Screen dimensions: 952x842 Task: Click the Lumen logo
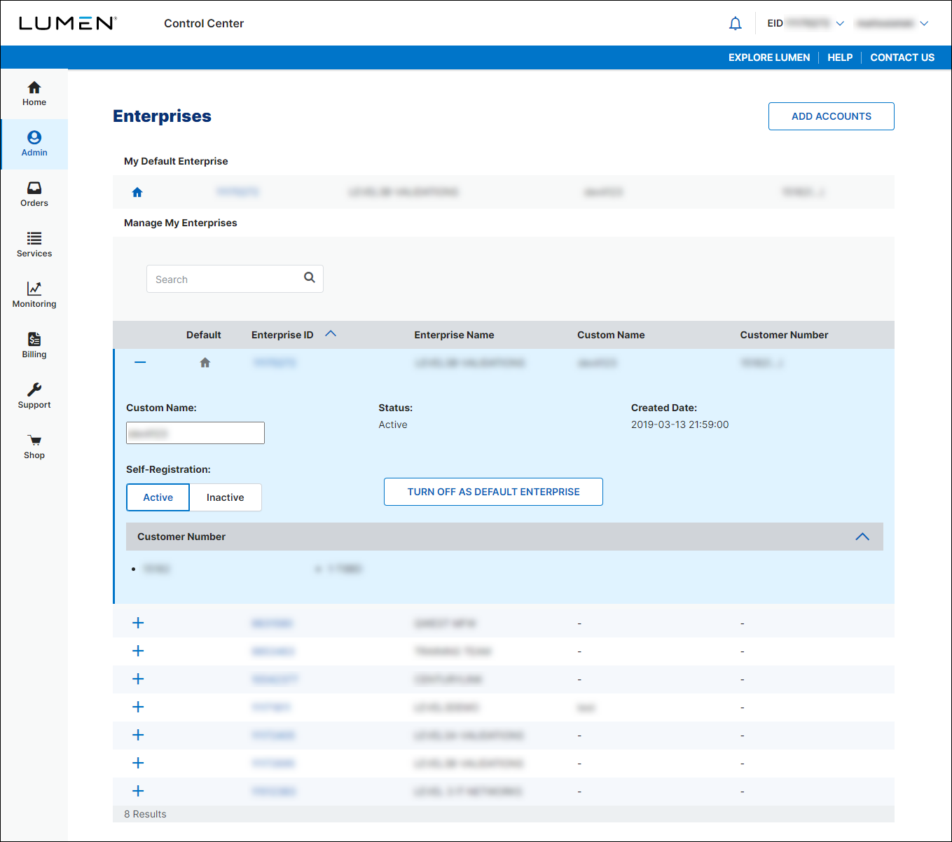click(x=67, y=23)
